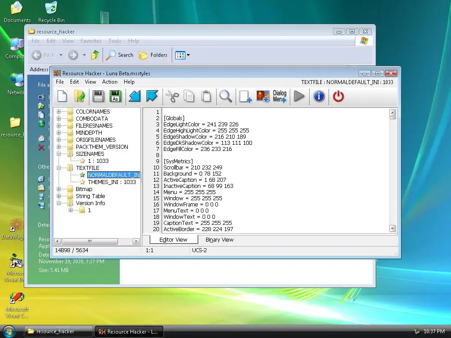The height and width of the screenshot is (338, 451).
Task: Switch to resource_hacker taskbar button
Action: (x=59, y=332)
